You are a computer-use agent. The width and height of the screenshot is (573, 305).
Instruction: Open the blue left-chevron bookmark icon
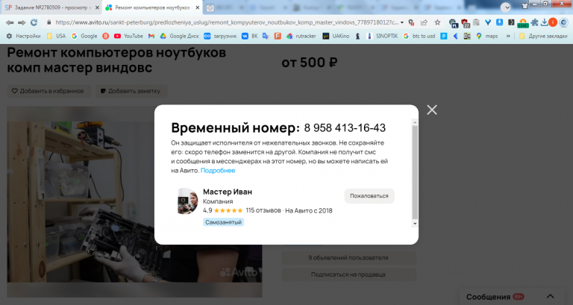point(455,36)
